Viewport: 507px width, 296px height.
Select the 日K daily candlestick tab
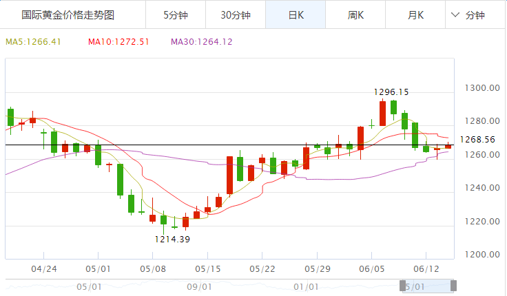[x=296, y=14]
